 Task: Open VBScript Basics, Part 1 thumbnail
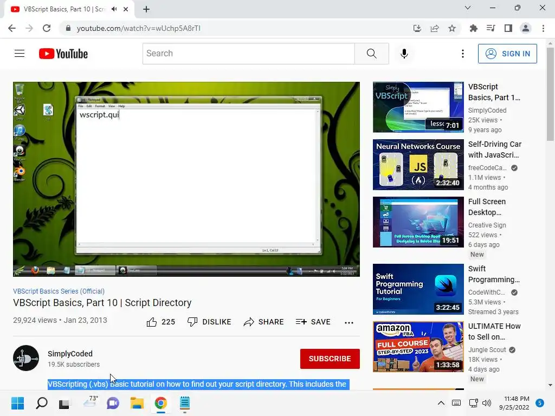coord(418,107)
